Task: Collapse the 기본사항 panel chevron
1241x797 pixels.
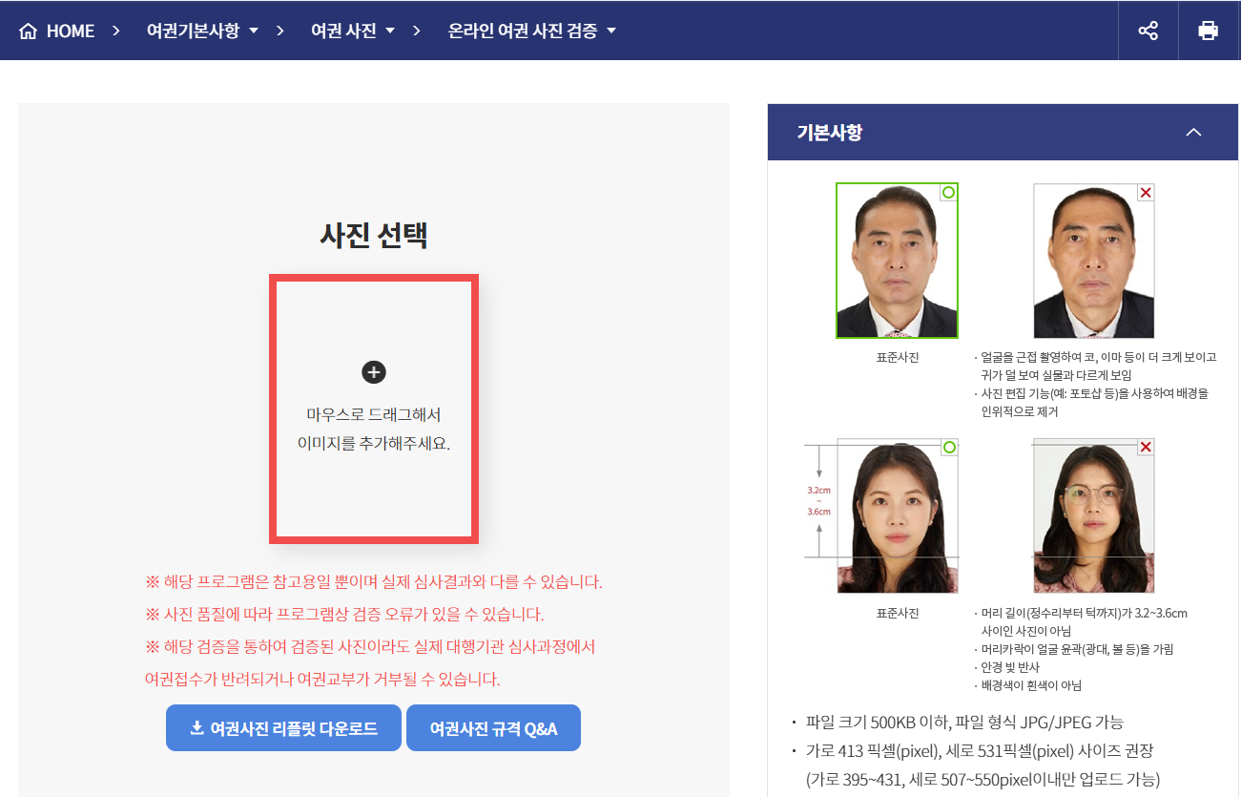Action: click(1193, 132)
